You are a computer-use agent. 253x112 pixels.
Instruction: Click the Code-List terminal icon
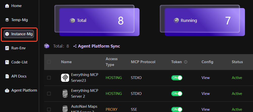(x=7, y=62)
